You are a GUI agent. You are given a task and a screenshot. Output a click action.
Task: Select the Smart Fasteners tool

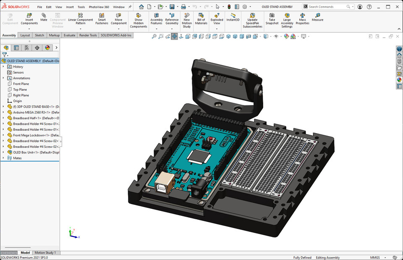102,18
